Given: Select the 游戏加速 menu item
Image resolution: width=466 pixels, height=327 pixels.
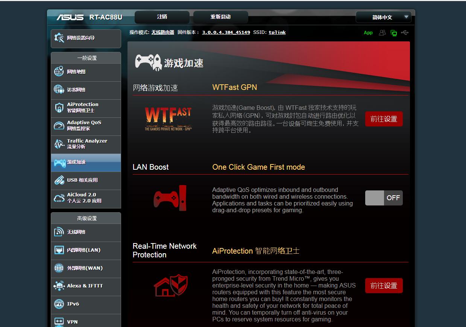Looking at the screenshot, I should (86, 163).
